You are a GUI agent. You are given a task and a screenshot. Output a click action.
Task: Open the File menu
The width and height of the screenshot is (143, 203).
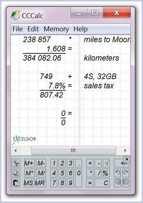17,29
